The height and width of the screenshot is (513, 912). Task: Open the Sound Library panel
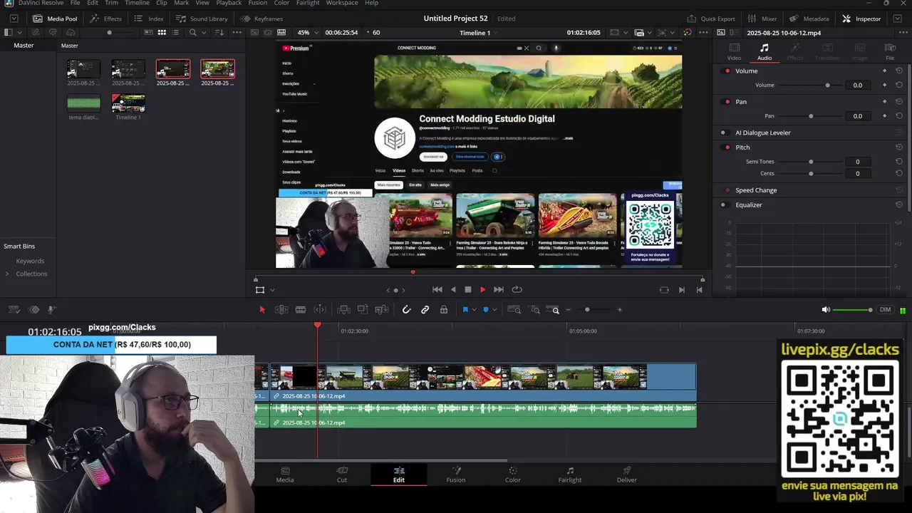point(202,19)
